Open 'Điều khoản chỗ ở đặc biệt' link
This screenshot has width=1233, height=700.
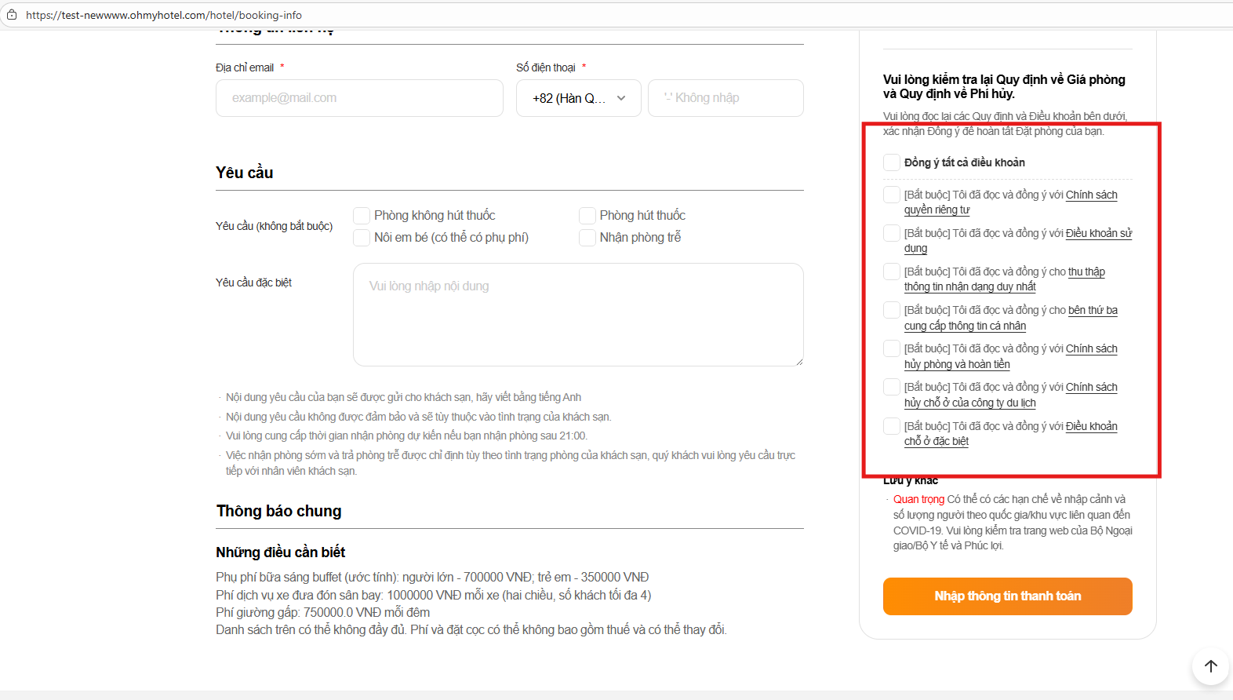pyautogui.click(x=1011, y=434)
